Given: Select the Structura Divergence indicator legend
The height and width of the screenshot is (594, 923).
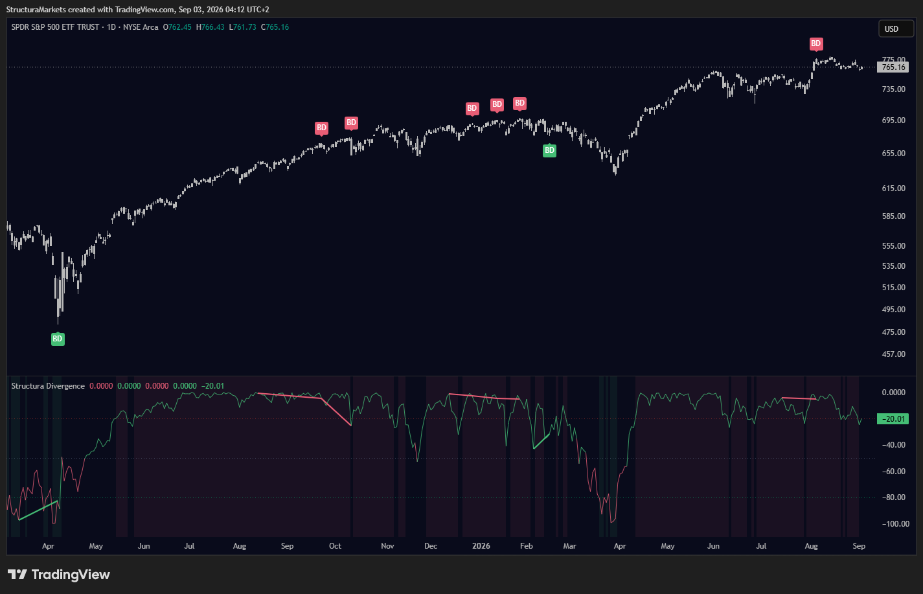Looking at the screenshot, I should point(48,386).
